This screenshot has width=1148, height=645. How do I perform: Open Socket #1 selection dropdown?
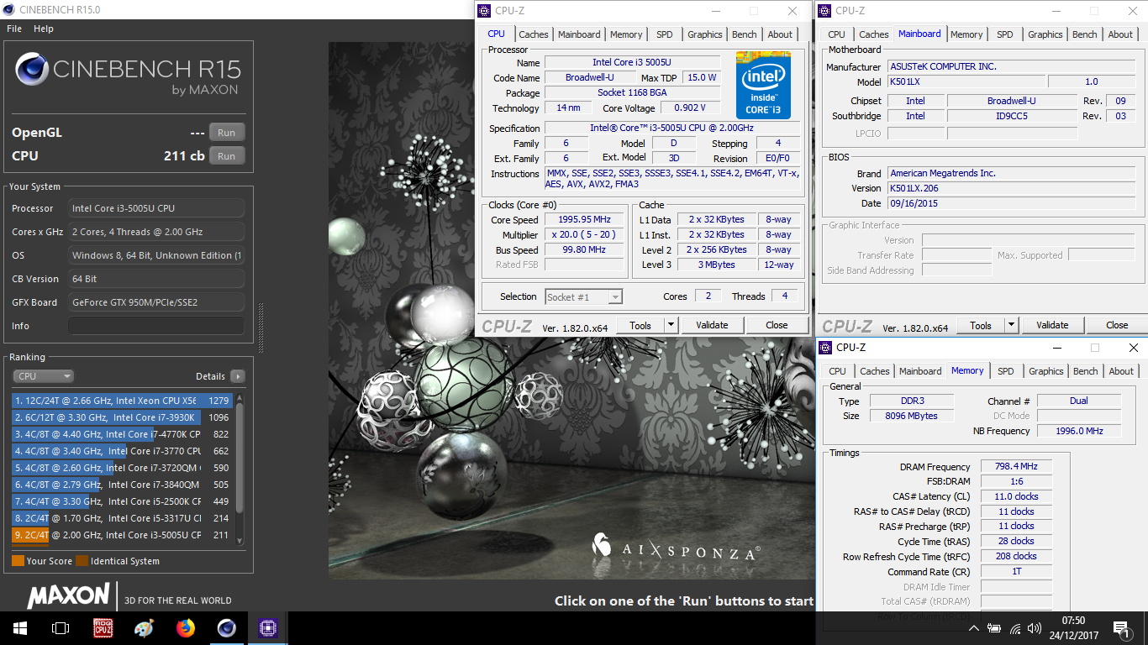pyautogui.click(x=584, y=296)
